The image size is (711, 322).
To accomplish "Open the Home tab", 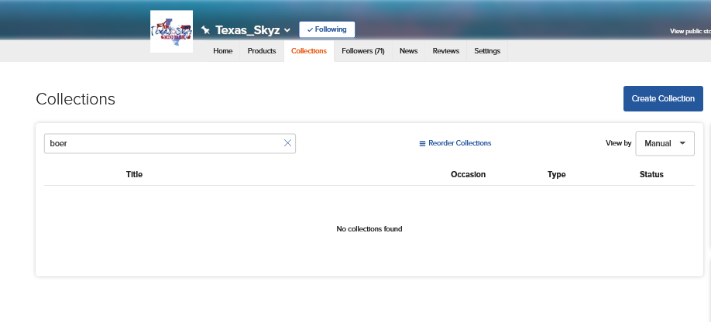I will click(222, 51).
